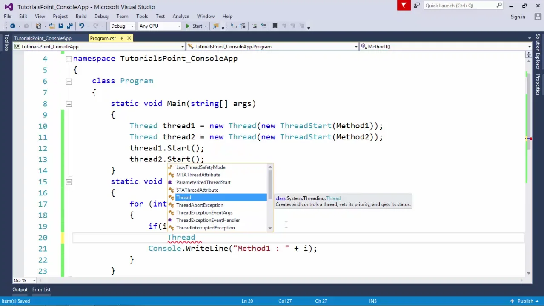
Task: Open the Test menu
Action: coord(160,17)
